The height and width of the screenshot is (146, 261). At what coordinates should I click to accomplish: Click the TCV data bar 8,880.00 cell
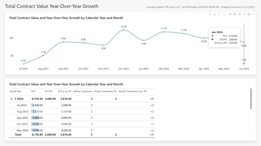pyautogui.click(x=37, y=118)
